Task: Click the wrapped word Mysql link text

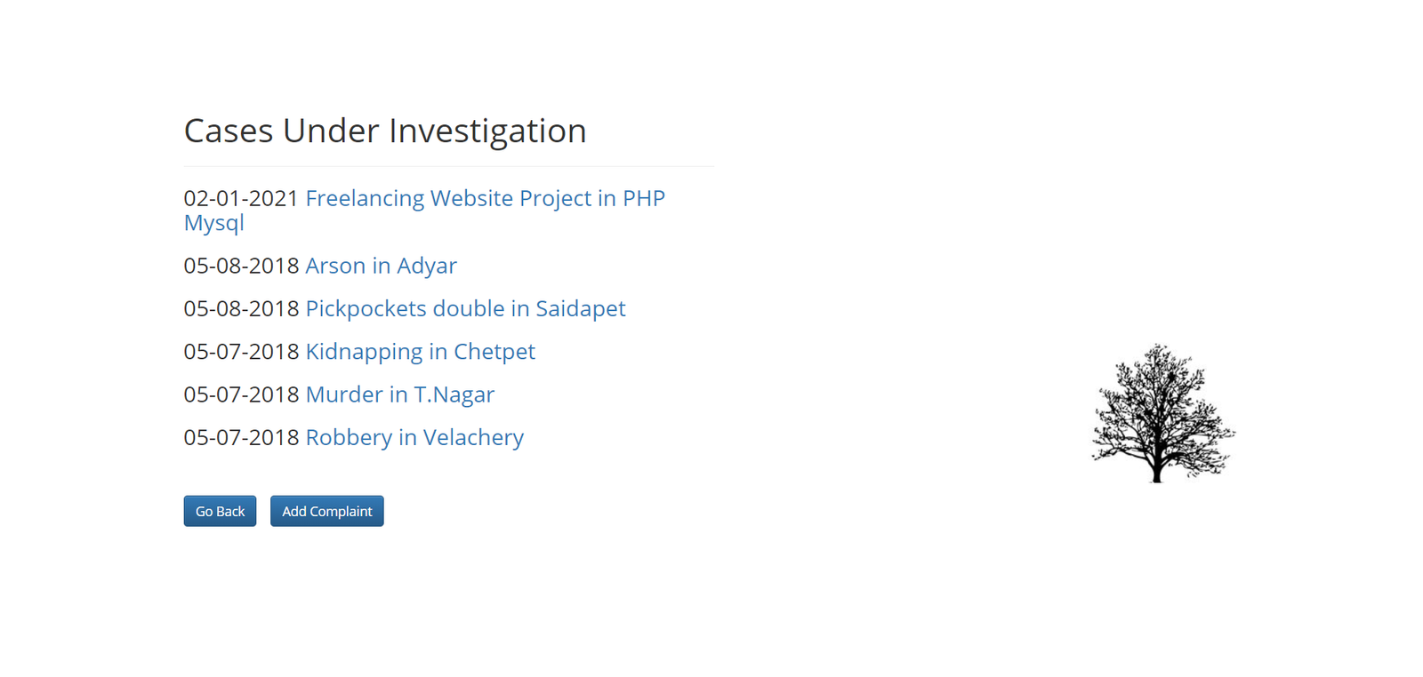Action: coord(213,223)
